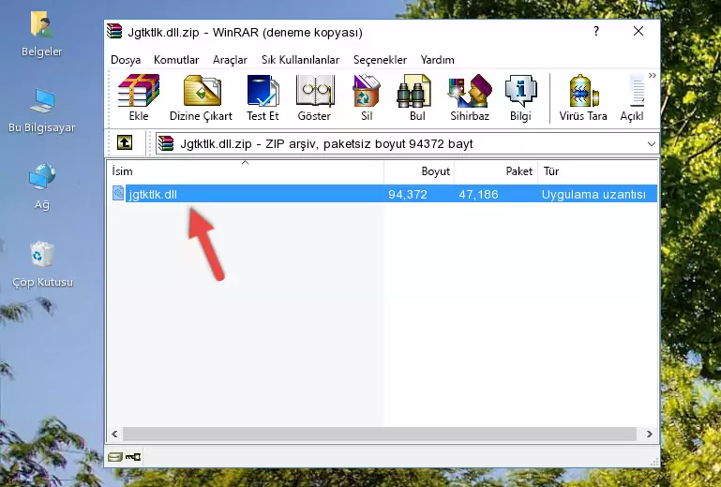Viewport: 721px width, 487px height.
Task: Open the Araçlar menu
Action: tap(230, 60)
